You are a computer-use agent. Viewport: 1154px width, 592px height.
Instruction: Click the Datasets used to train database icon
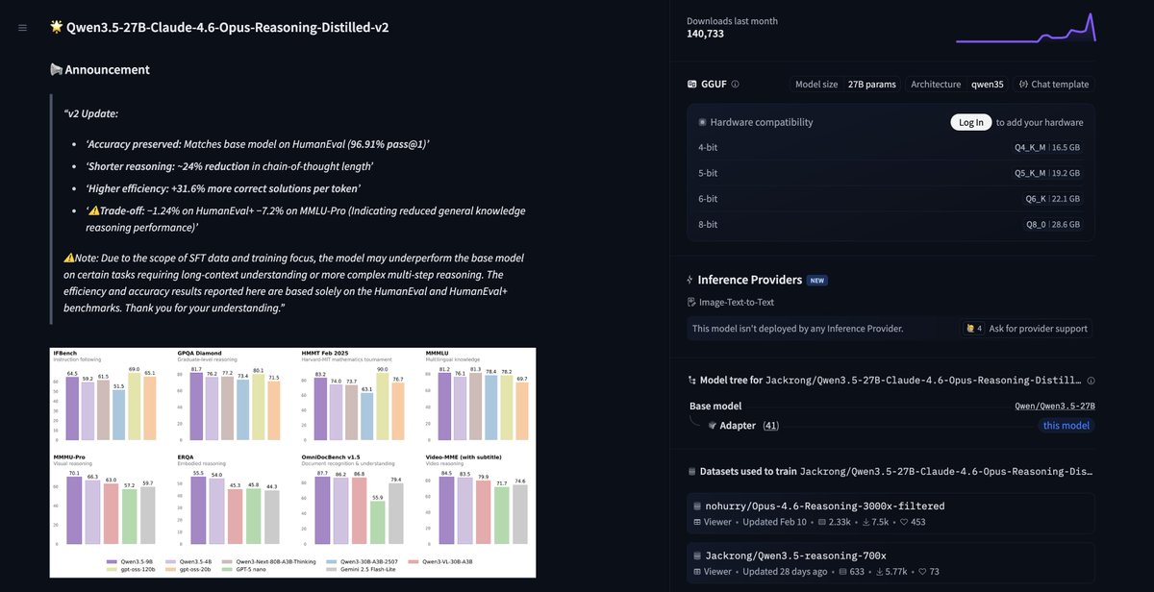(x=690, y=472)
